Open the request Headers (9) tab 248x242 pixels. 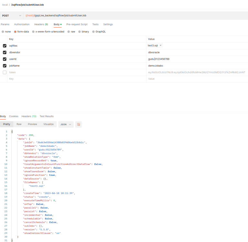(41, 25)
